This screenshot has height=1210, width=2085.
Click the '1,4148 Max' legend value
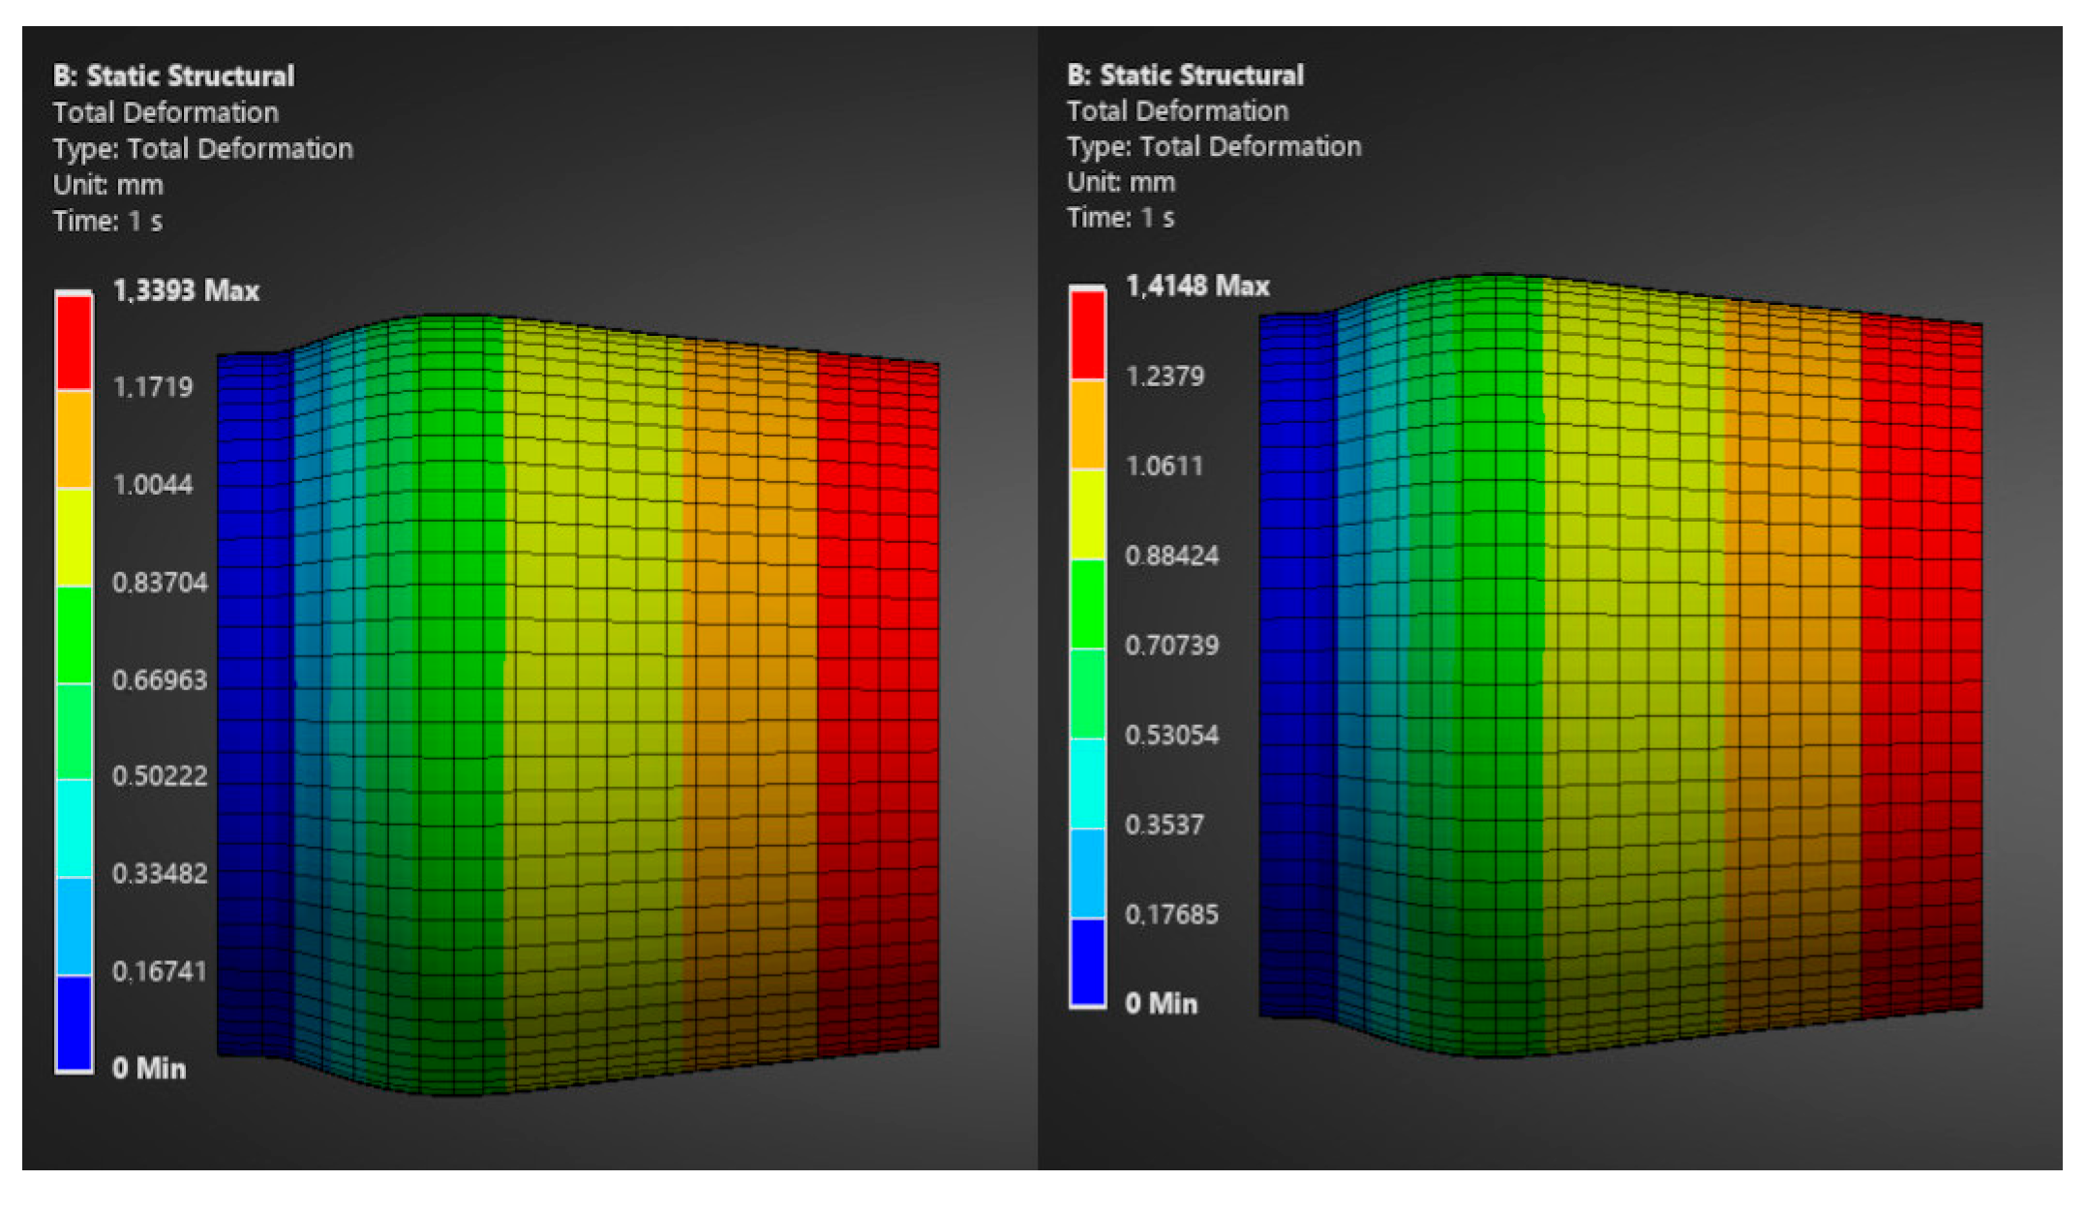click(1198, 287)
